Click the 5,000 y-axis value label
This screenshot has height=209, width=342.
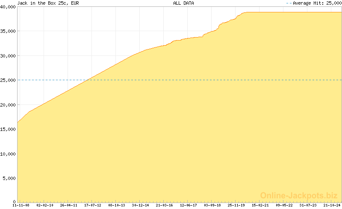click(x=9, y=178)
